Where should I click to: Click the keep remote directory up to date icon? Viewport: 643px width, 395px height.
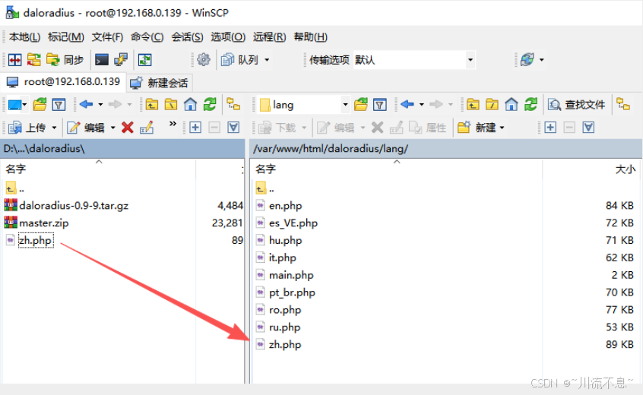point(144,60)
